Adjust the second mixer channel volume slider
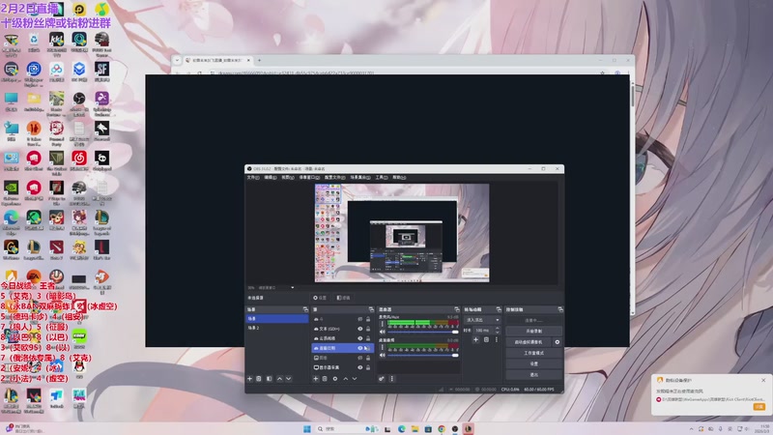 pyautogui.click(x=423, y=355)
